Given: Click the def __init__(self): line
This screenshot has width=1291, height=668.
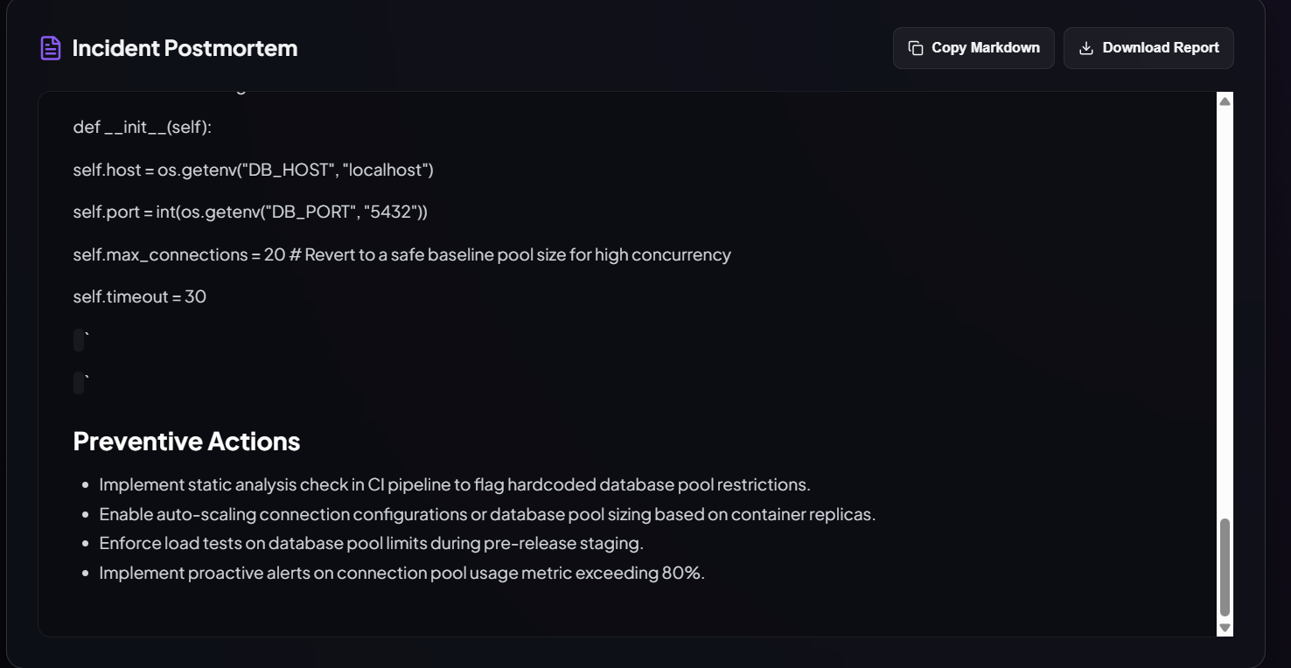Looking at the screenshot, I should click(x=143, y=128).
